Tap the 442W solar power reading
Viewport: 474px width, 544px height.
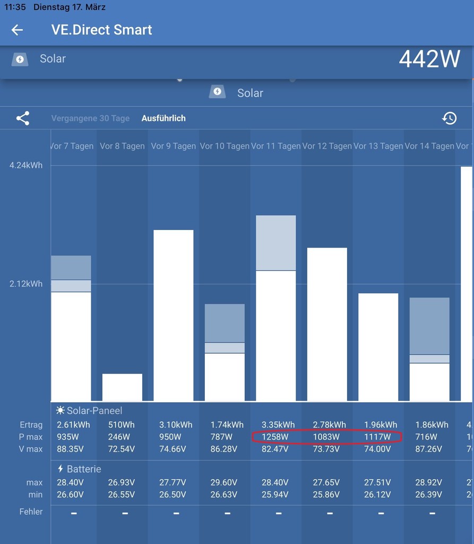tap(429, 59)
